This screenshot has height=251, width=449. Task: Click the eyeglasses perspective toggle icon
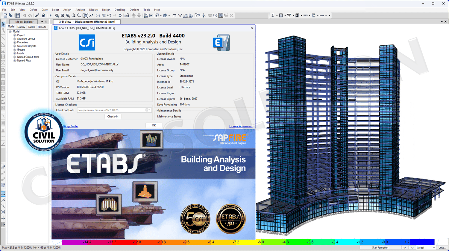[127, 16]
